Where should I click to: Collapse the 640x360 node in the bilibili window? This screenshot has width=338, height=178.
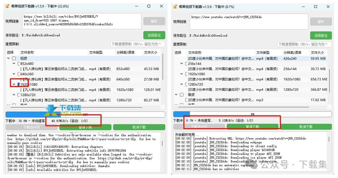pyautogui.click(x=14, y=74)
